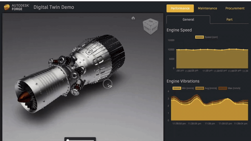The width and height of the screenshot is (251, 141).
Task: Click the bottom toolbar panel in viewer
Action: coord(80,139)
